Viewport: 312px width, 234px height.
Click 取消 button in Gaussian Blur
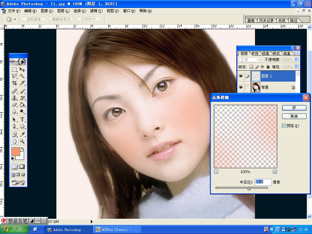pyautogui.click(x=294, y=116)
